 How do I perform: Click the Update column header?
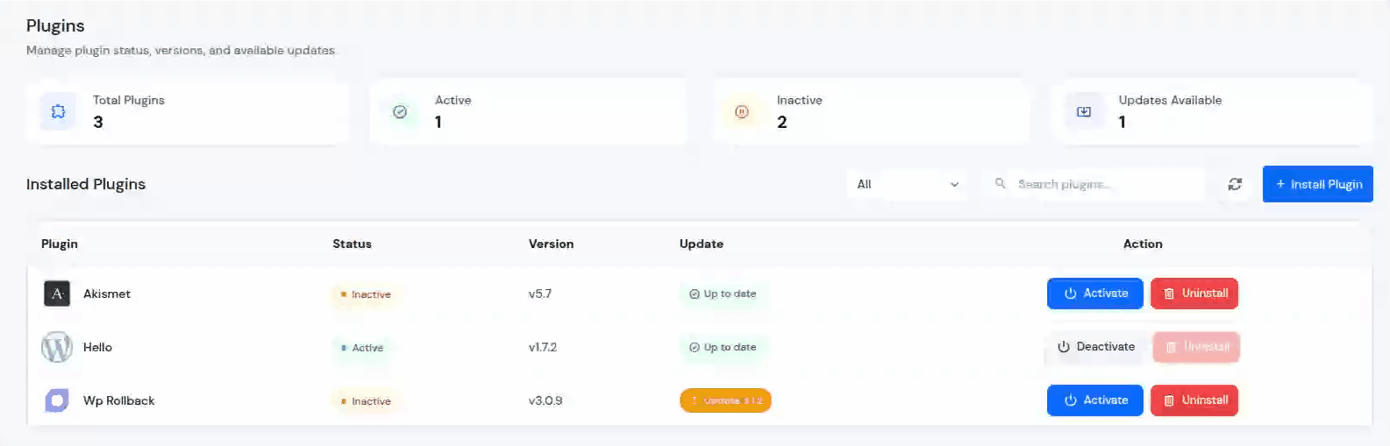[x=702, y=244]
